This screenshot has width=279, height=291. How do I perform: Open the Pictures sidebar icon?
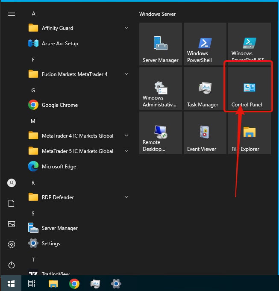(x=12, y=224)
